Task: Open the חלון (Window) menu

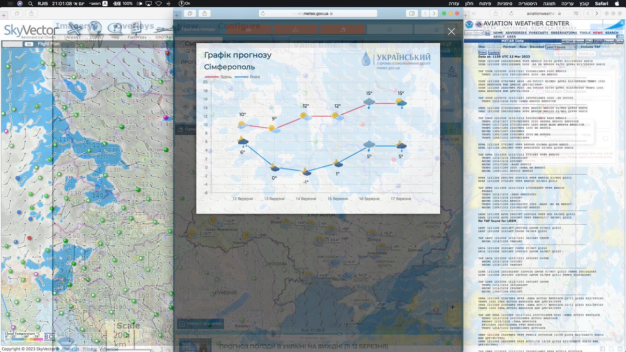Action: (469, 4)
